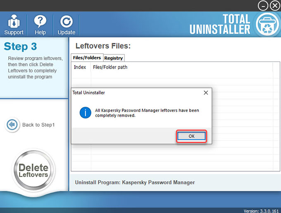This screenshot has width=281, height=213.
Task: Click the blue information icon in dialog
Action: click(85, 113)
